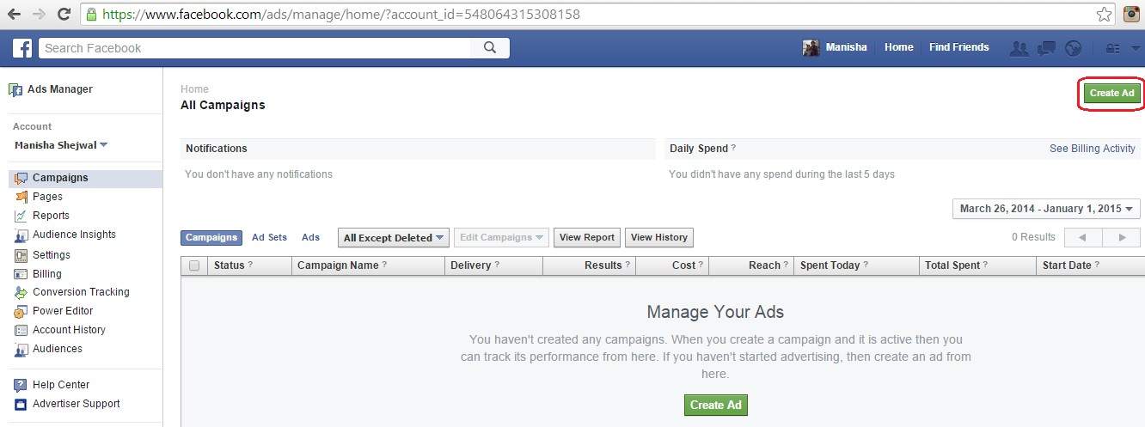Screen dimensions: 1145x427
Task: Open Audience Insights in the sidebar
Action: [74, 235]
